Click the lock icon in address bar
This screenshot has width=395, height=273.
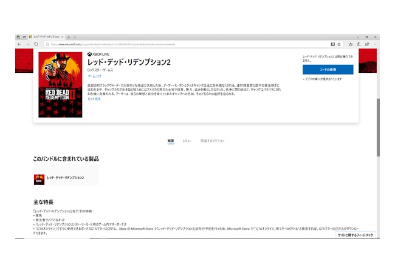point(47,44)
